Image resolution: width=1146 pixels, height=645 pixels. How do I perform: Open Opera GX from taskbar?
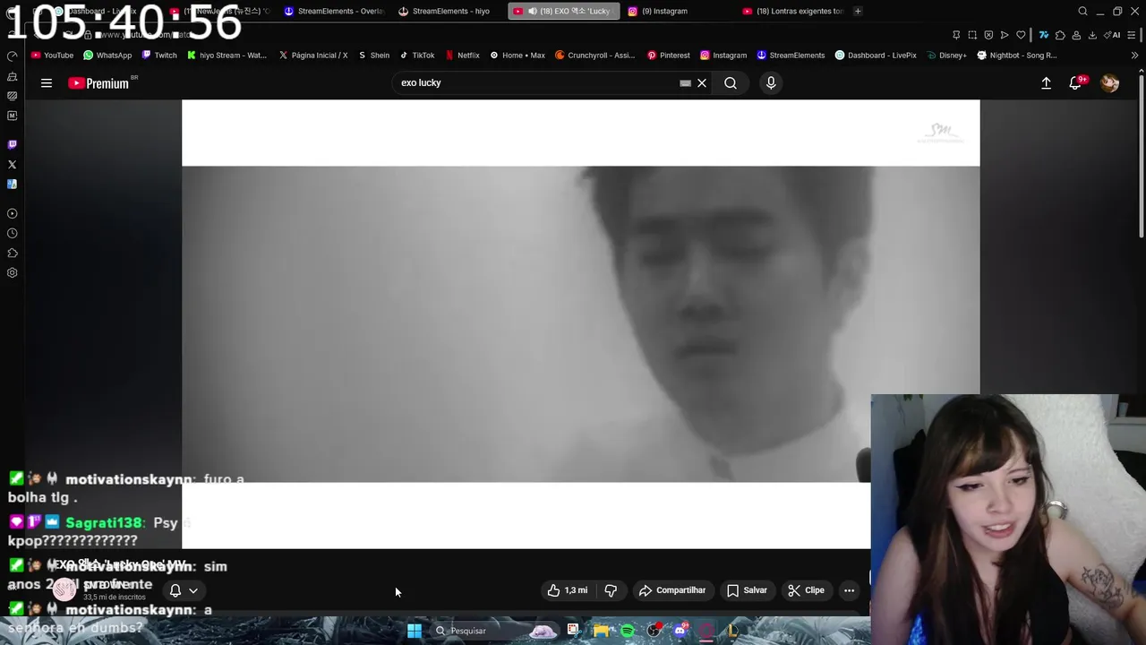(706, 631)
